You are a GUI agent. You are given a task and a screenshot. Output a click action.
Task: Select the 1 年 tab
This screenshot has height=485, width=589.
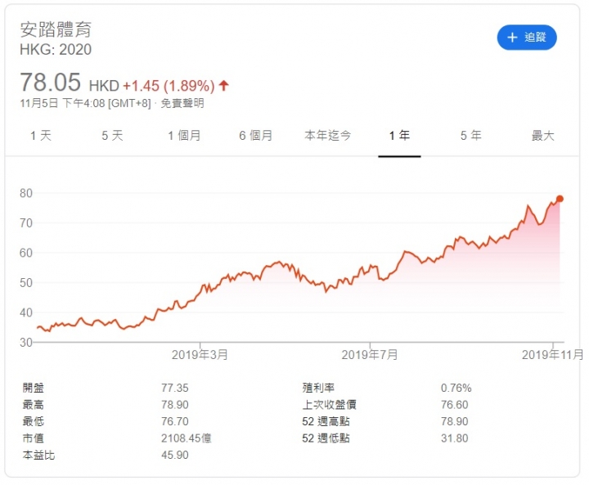399,135
